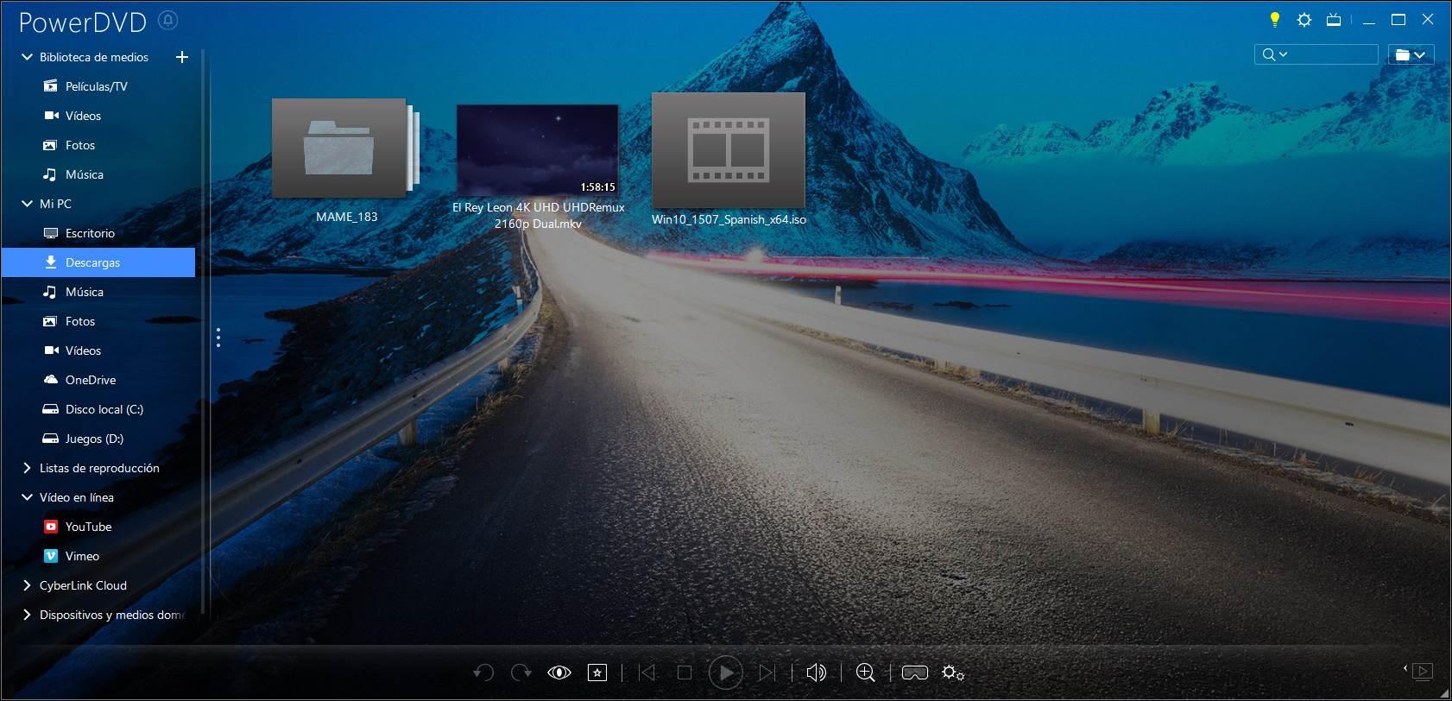
Task: Open Fotos under Mi PC
Action: [79, 321]
